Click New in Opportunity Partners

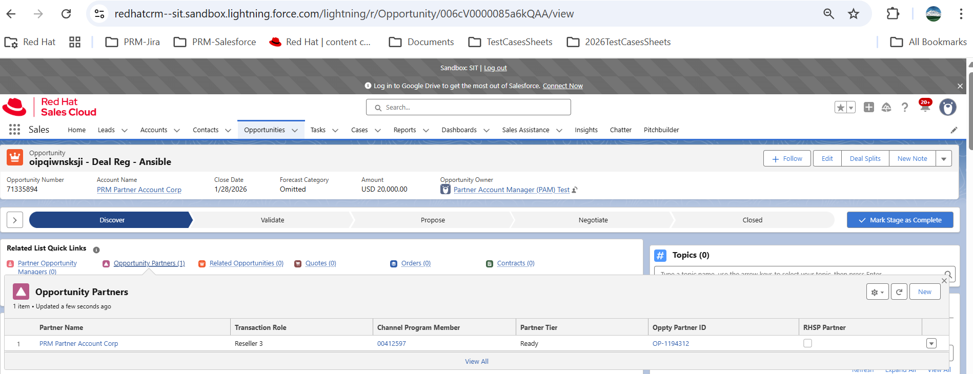[x=925, y=292]
